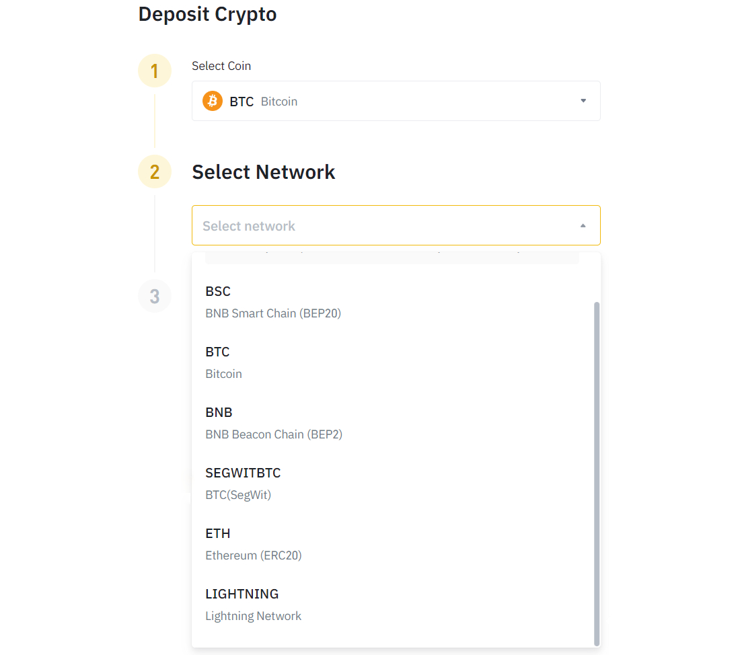Image resolution: width=740 pixels, height=655 pixels.
Task: Click the step 1 circle indicator
Action: click(x=155, y=71)
